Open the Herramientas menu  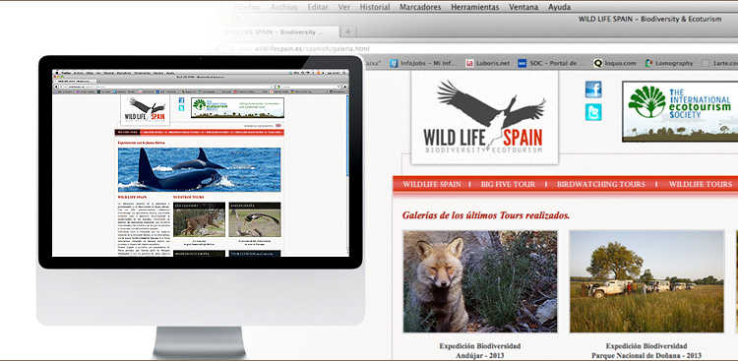[x=475, y=7]
